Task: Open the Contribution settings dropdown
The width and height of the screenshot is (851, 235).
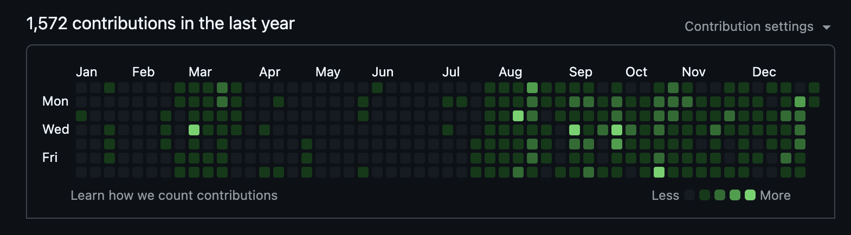Action: 757,27
